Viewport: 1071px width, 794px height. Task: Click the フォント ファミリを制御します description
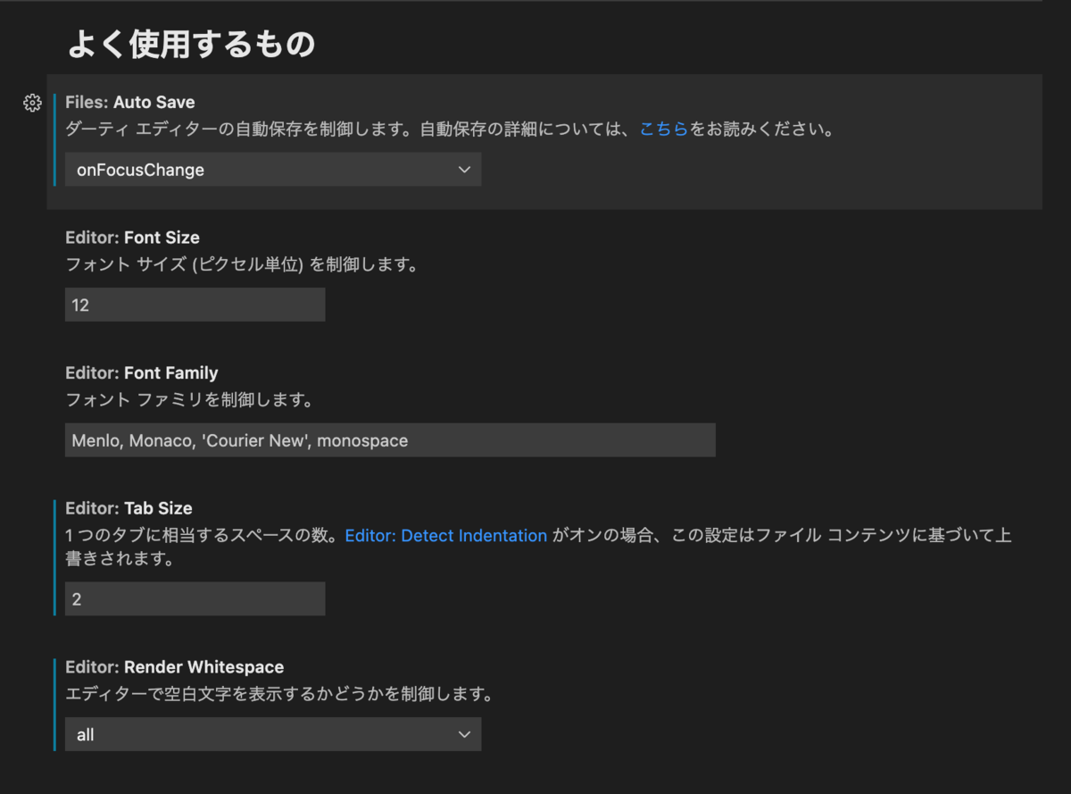pyautogui.click(x=189, y=400)
